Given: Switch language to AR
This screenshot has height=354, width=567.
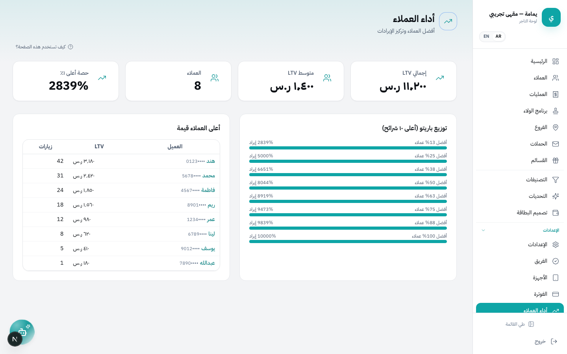Looking at the screenshot, I should 498,37.
